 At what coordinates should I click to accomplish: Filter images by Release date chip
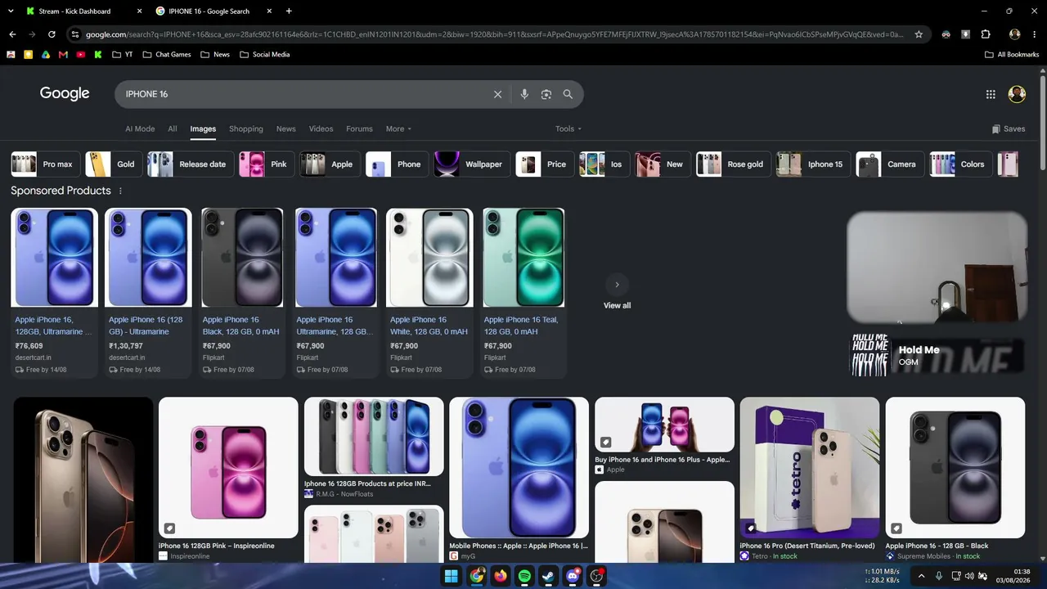click(x=190, y=164)
